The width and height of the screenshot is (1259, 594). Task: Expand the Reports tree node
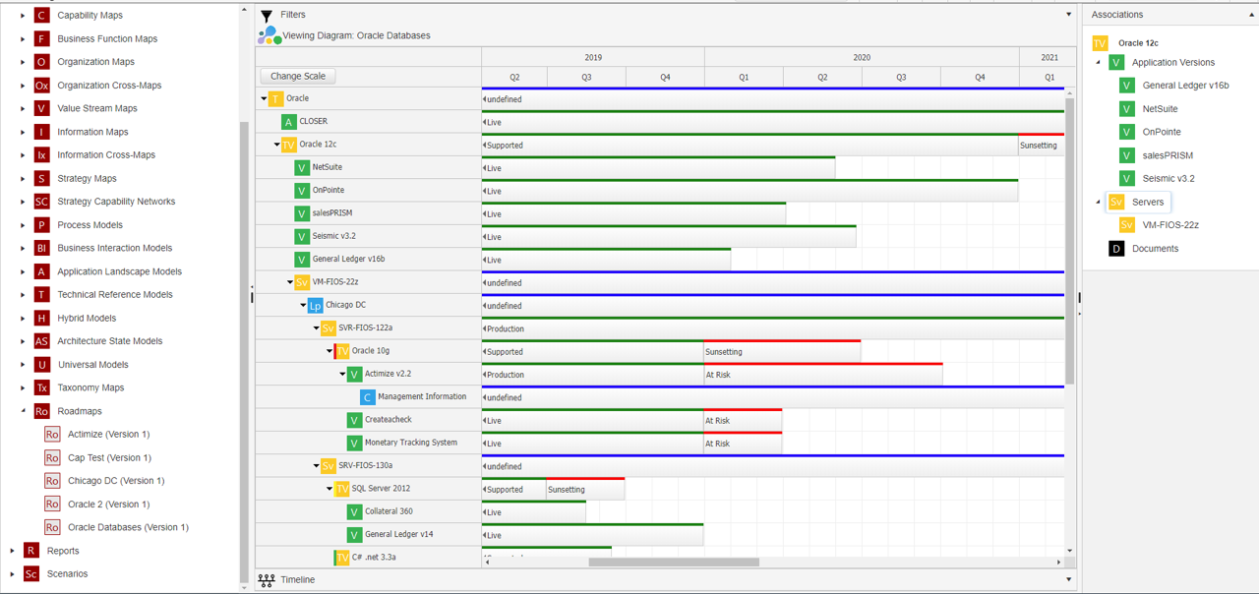pyautogui.click(x=12, y=551)
